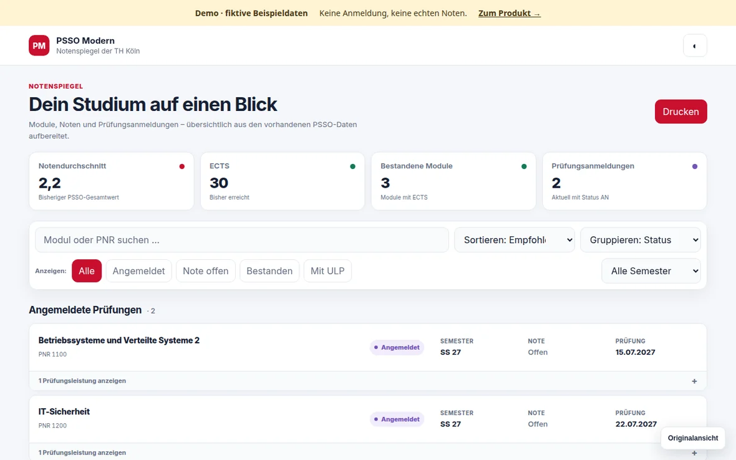Enable the Mit ULP filter
The height and width of the screenshot is (460, 736).
[327, 271]
